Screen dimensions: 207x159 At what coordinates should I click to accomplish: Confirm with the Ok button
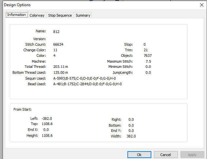pyautogui.click(x=139, y=155)
